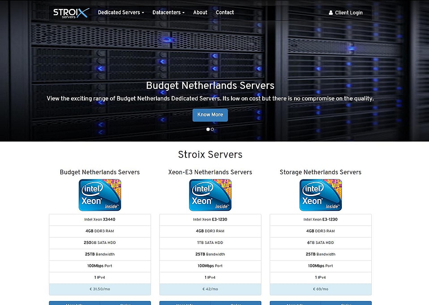The height and width of the screenshot is (305, 429).
Task: Click Intel Xeon E3-1230 in the Storage plan
Action: (321, 220)
